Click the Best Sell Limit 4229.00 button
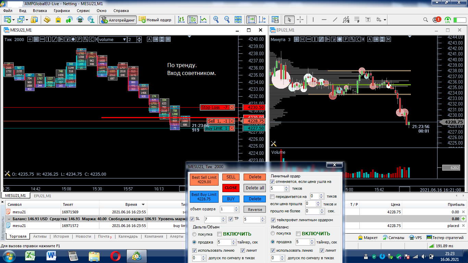The height and width of the screenshot is (263, 468). (x=204, y=180)
